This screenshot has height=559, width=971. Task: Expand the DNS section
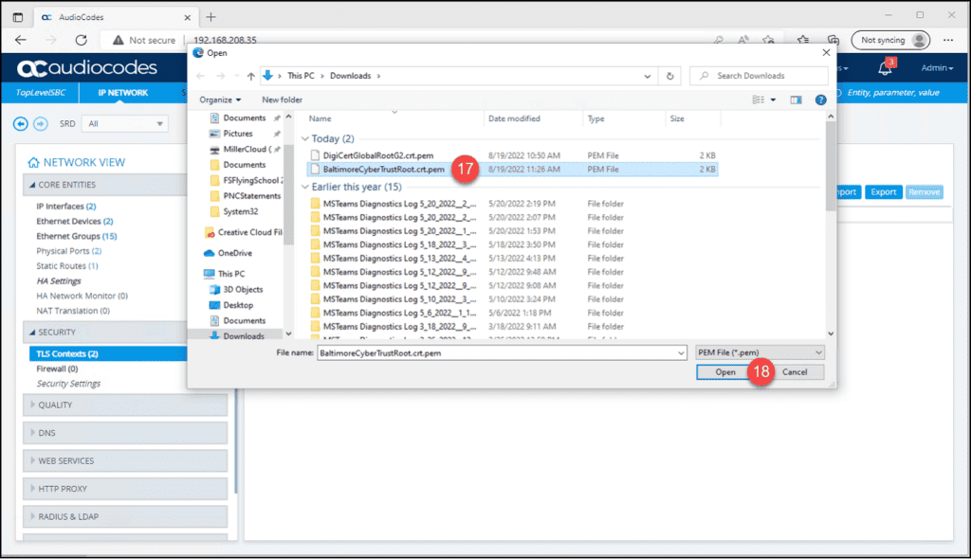click(125, 433)
